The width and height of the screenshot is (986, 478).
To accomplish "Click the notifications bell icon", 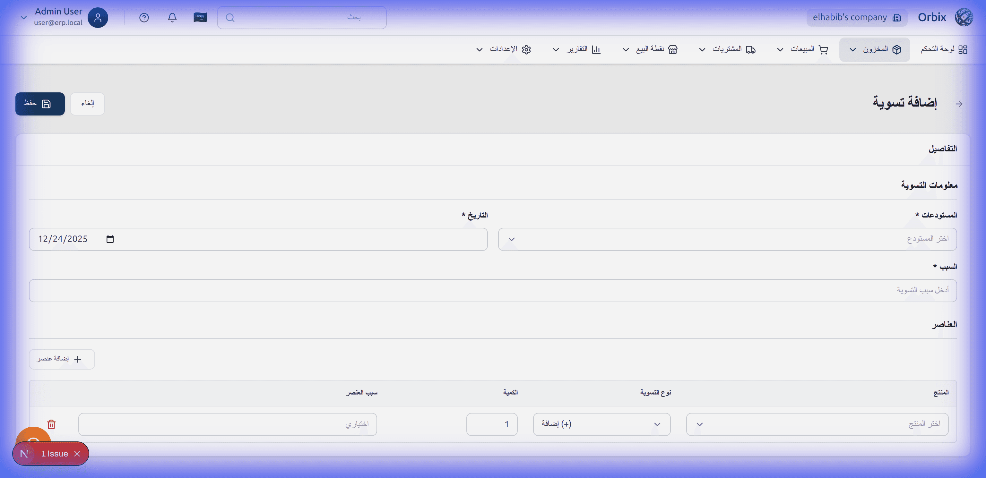I will tap(172, 18).
